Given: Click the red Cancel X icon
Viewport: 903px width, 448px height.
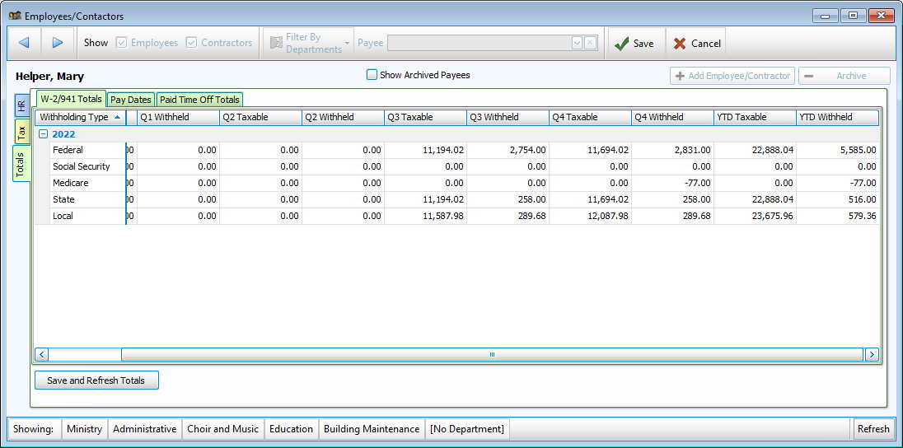Looking at the screenshot, I should pos(680,44).
